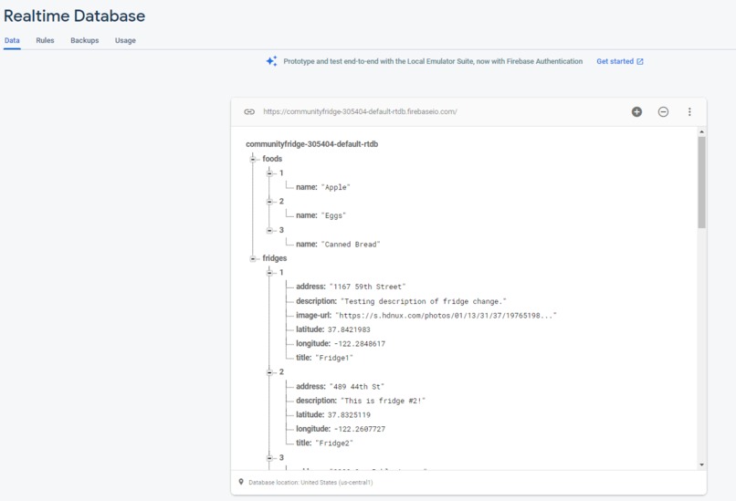Click latitude value 37.8325119
This screenshot has height=501, width=736.
349,414
